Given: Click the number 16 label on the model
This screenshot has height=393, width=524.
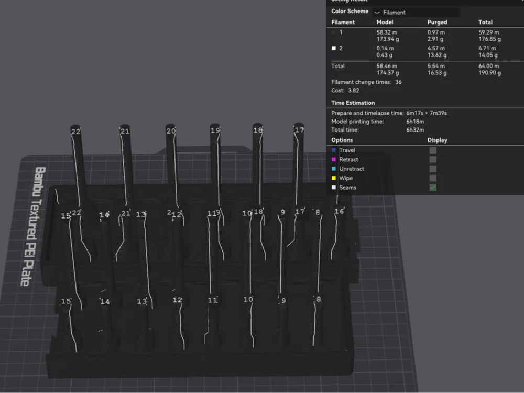Looking at the screenshot, I should click(339, 211).
